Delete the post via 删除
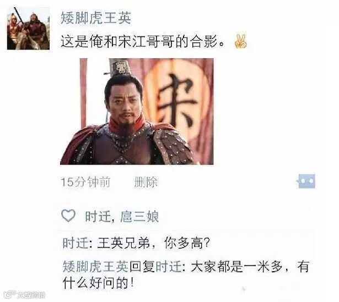 [x=146, y=182]
